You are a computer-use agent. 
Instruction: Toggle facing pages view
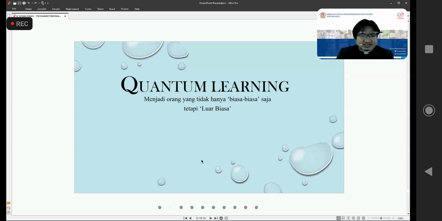(348, 218)
